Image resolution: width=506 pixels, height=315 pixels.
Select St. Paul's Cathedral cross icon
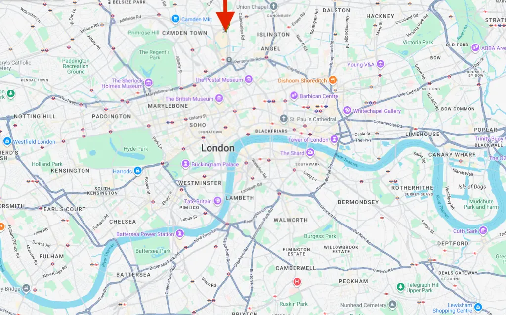[284, 119]
